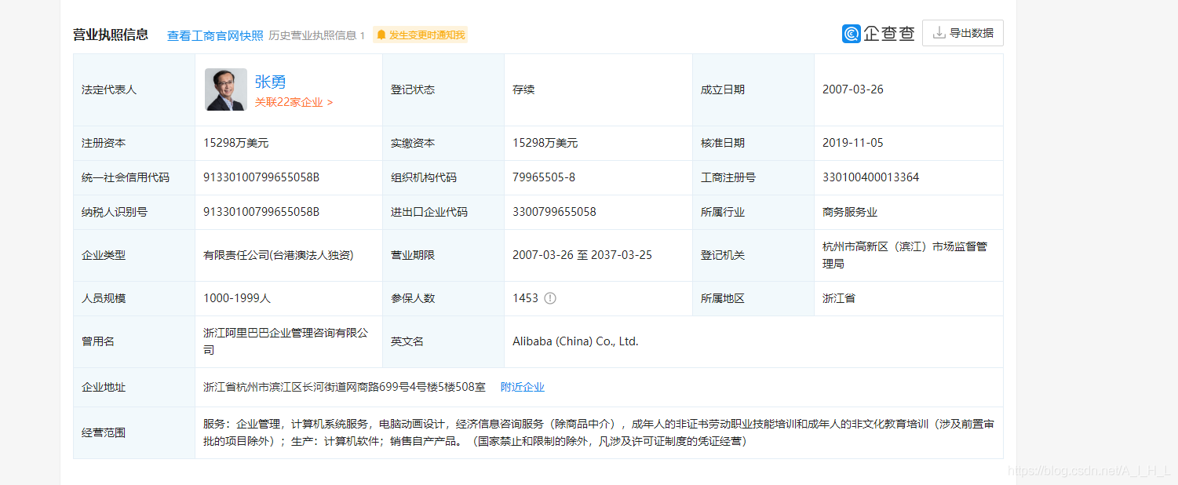This screenshot has width=1178, height=485.
Task: Select registered capital 15298万美元 value
Action: click(236, 143)
